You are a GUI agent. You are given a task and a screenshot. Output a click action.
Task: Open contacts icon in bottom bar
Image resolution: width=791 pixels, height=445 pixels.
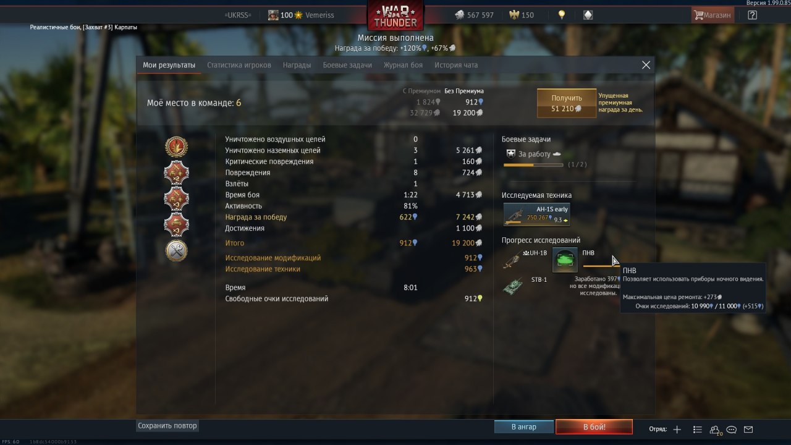715,430
